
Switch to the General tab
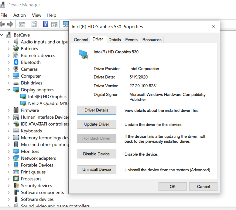click(x=81, y=40)
